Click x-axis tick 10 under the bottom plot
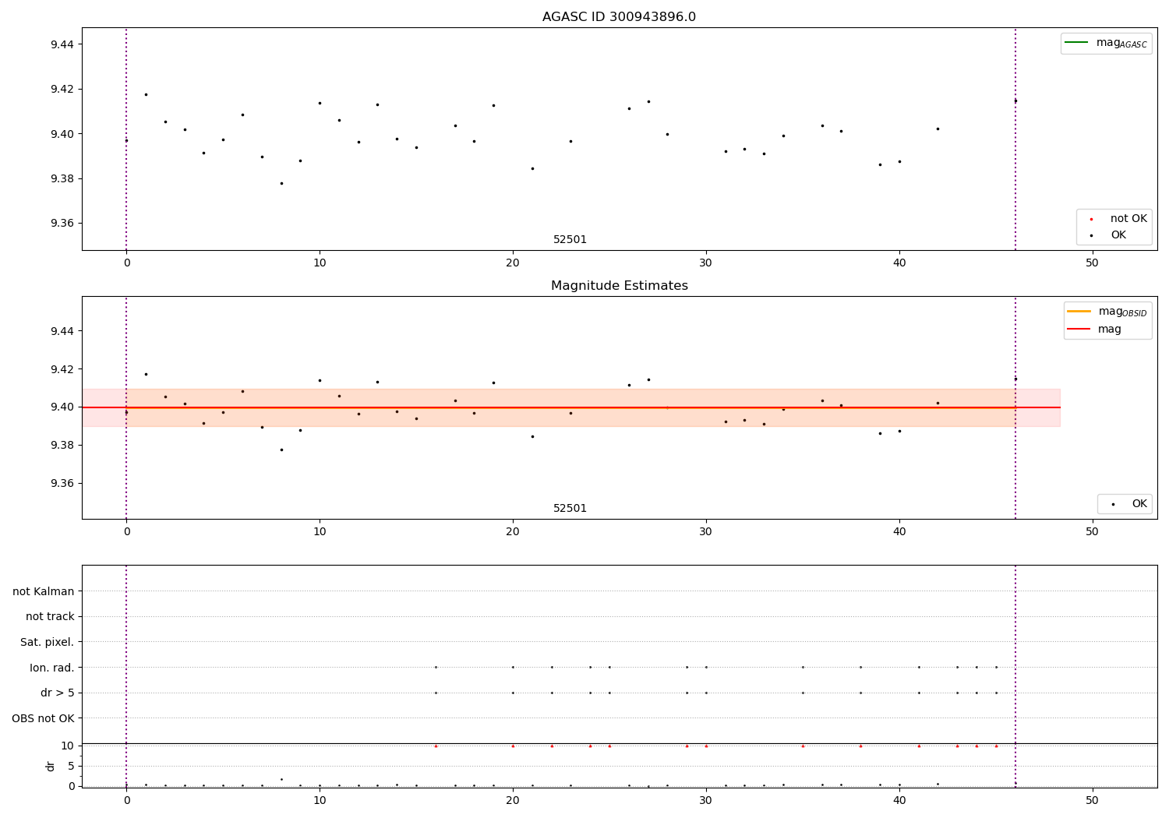 point(320,801)
